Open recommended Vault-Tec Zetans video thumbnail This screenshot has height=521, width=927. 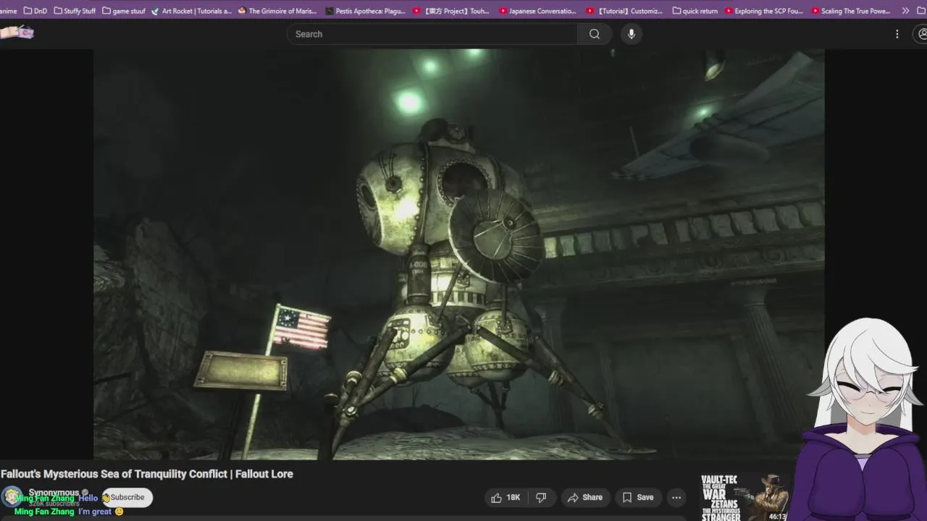pos(744,497)
